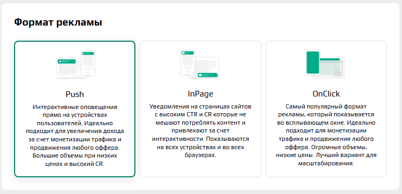402x194 pixels.
Task: Select the OnClick ad format card
Action: pyautogui.click(x=326, y=109)
